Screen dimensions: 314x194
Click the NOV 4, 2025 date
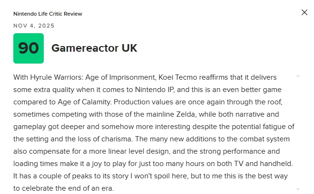(34, 26)
